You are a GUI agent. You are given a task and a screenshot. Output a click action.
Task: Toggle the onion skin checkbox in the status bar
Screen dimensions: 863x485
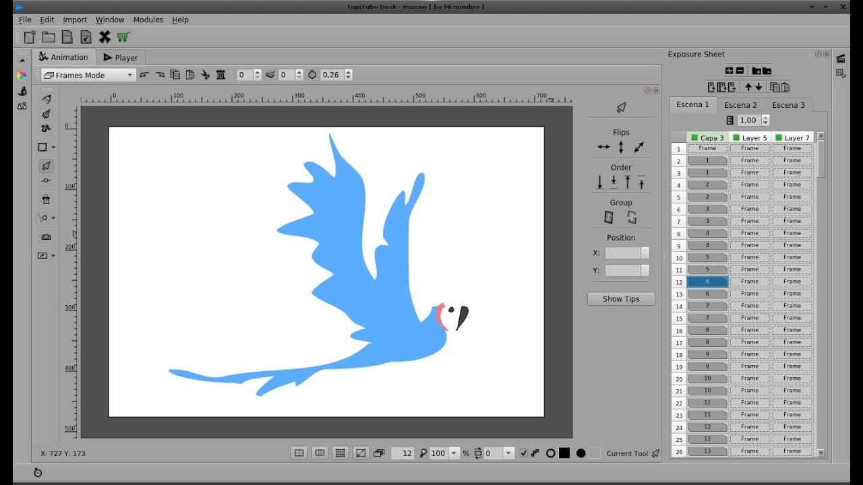click(x=524, y=453)
